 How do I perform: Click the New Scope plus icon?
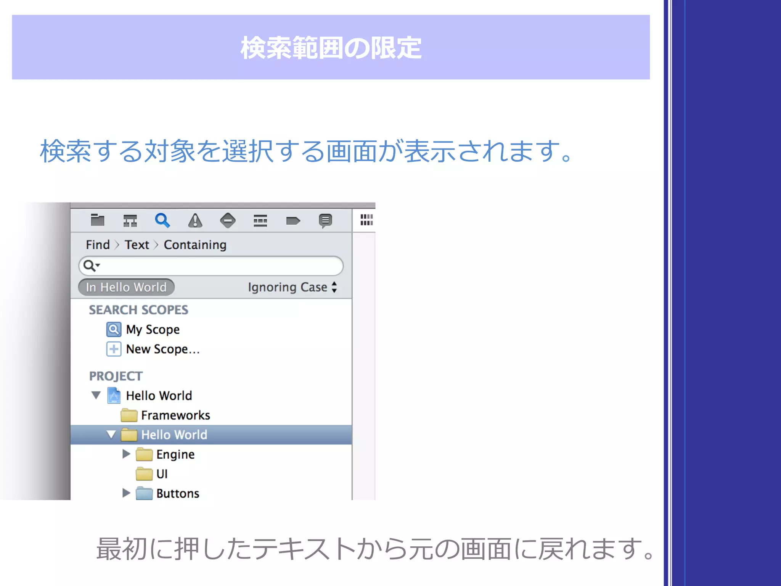click(114, 349)
